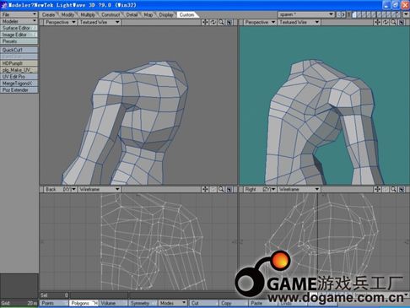This screenshot has width=410, height=308.
Task: Click the pan icon of top-left Perspective viewport
Action: click(x=205, y=22)
